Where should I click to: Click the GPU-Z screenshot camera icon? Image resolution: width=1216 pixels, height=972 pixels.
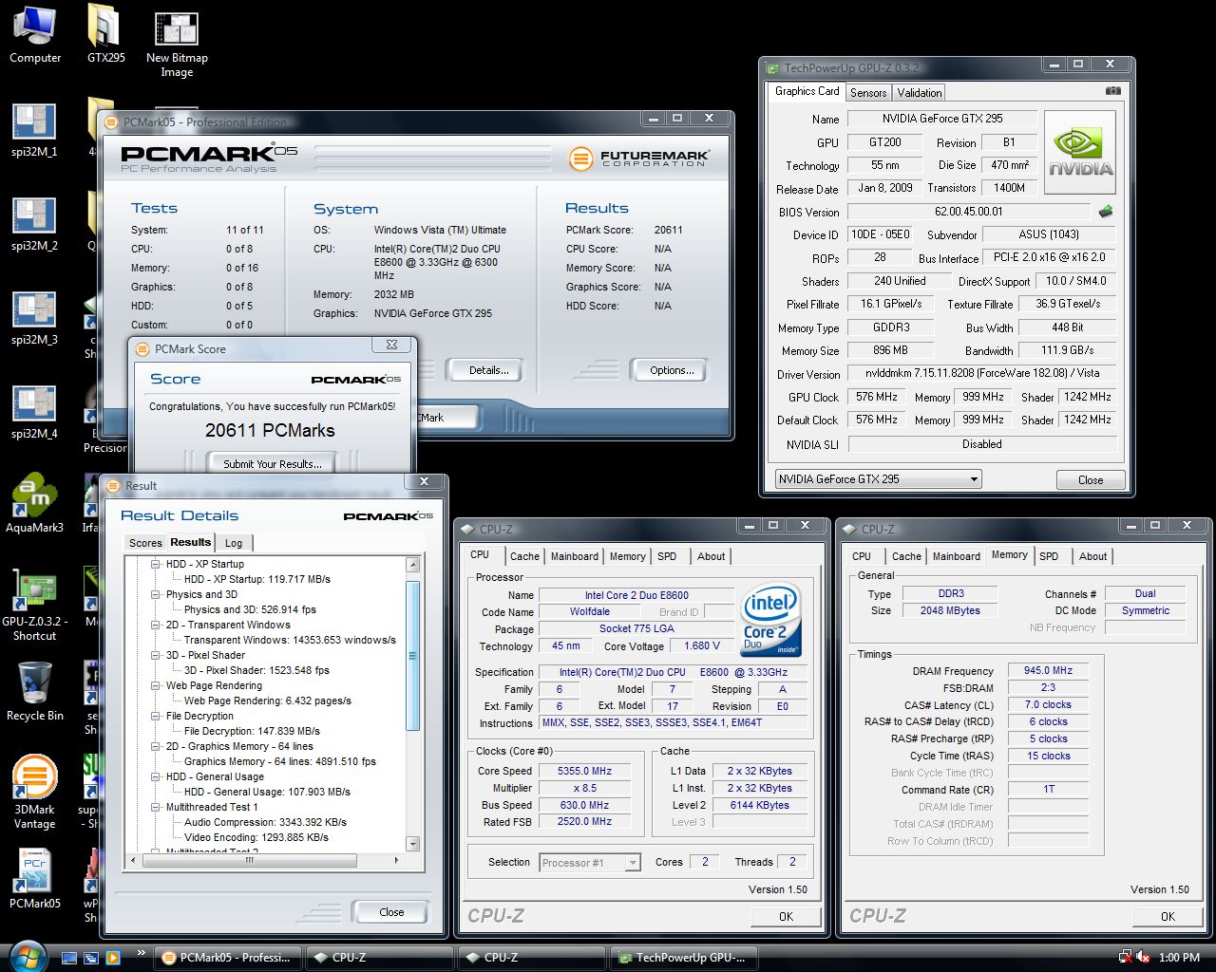[x=1113, y=91]
